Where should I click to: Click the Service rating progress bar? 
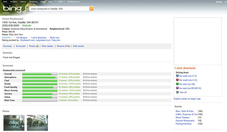pos(40,94)
